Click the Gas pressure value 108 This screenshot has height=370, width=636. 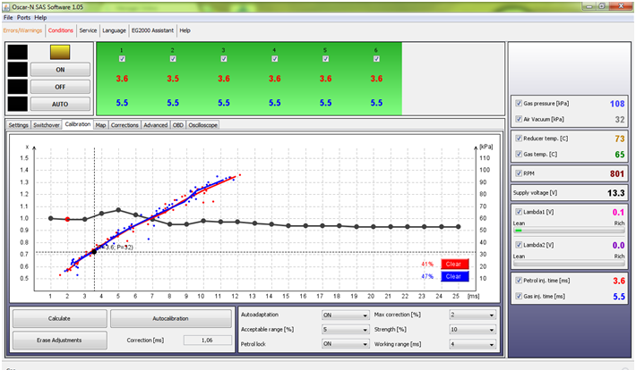(x=617, y=104)
